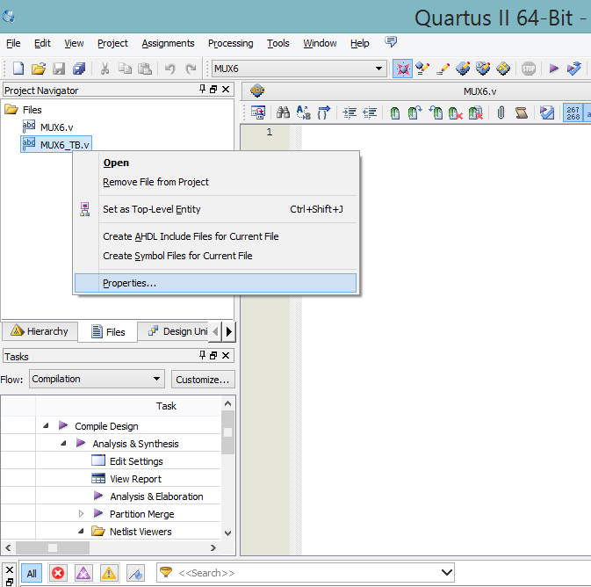Switch to the Files tab
This screenshot has width=591, height=587.
click(108, 332)
